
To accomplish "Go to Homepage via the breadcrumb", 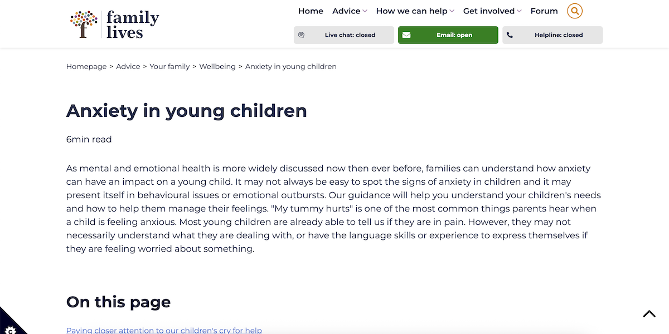I will coord(86,66).
